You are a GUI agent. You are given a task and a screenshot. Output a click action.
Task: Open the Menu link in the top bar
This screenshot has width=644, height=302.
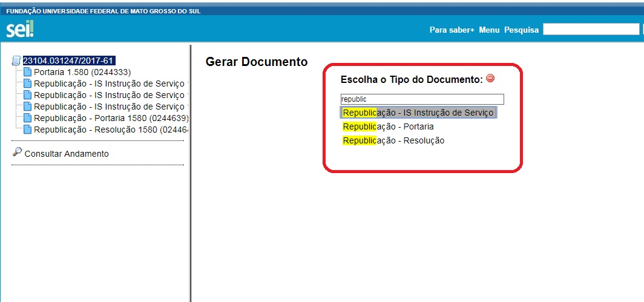pyautogui.click(x=489, y=30)
